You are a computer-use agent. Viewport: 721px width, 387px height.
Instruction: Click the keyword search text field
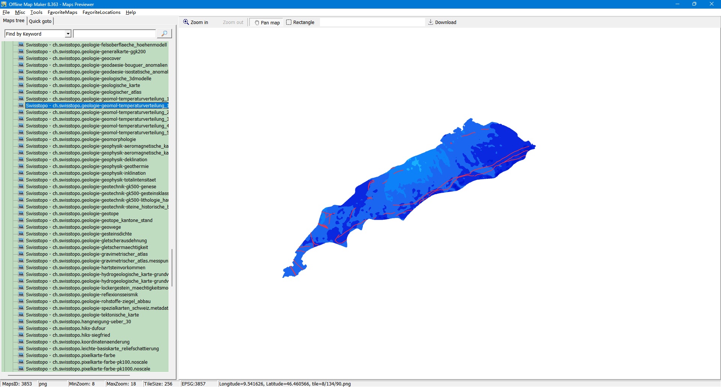pyautogui.click(x=115, y=34)
